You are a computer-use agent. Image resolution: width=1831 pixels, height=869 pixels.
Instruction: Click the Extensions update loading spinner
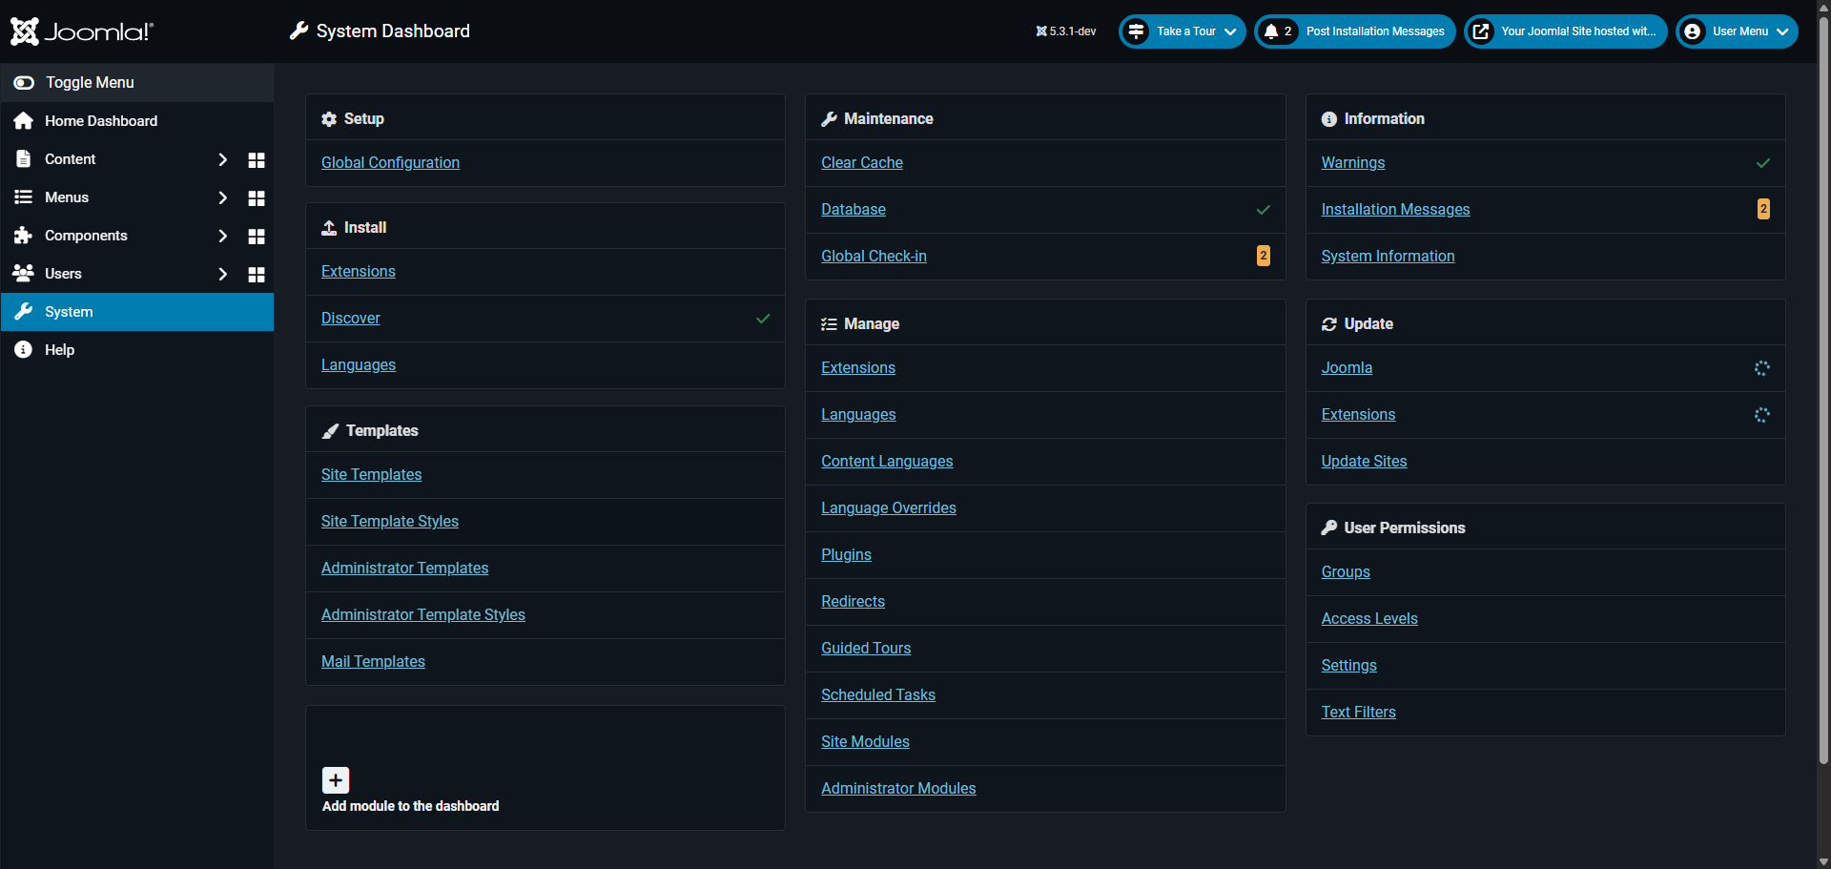tap(1762, 415)
